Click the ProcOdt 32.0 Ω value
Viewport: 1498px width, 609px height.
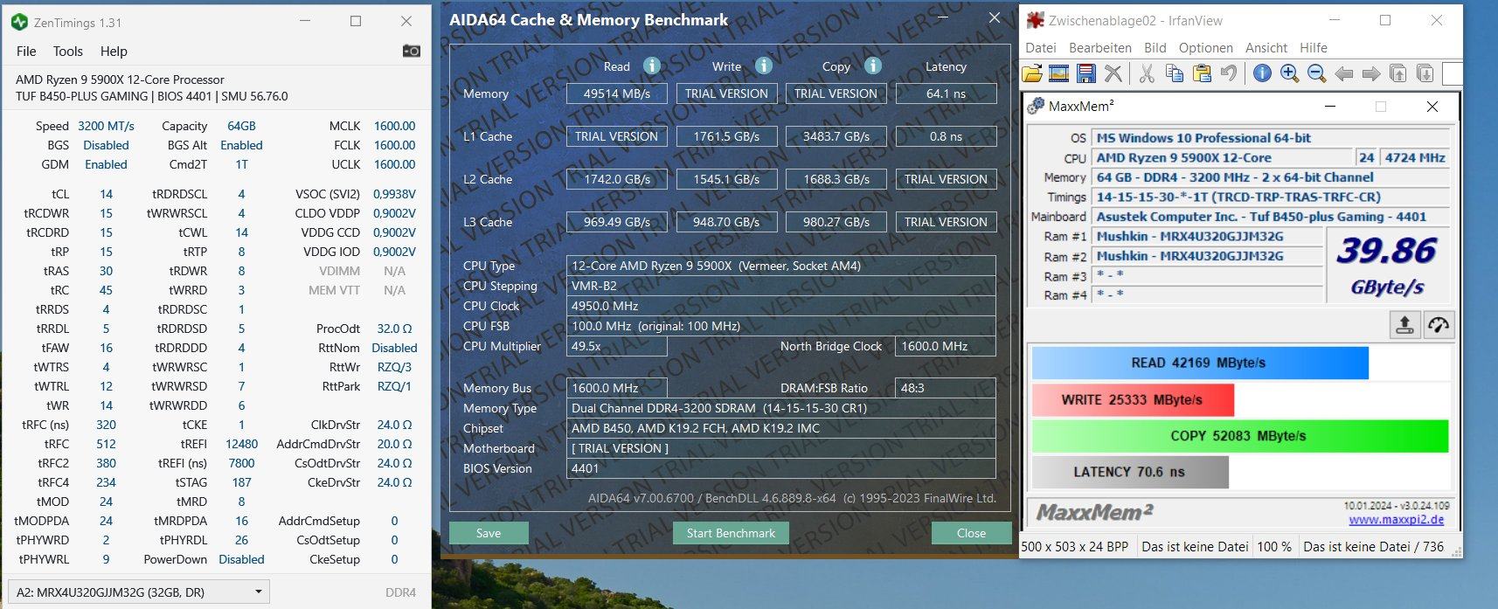(394, 329)
